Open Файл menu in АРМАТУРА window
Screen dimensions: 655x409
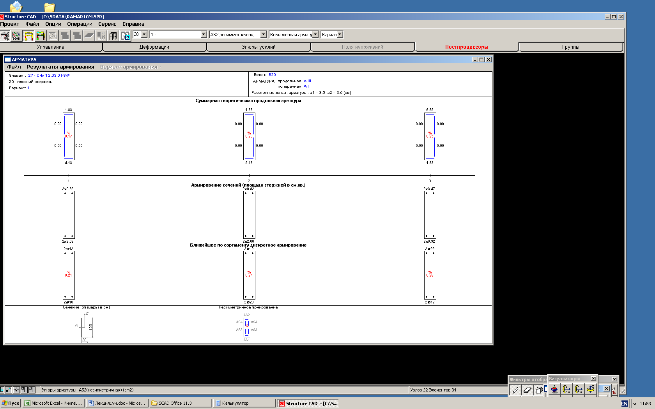tap(14, 67)
